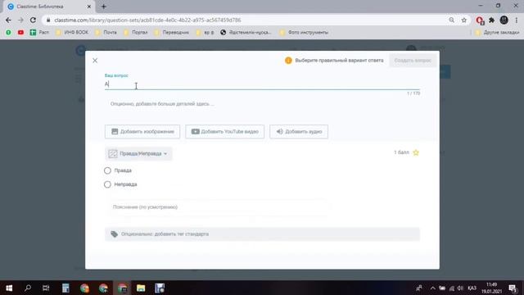Click the yellow star next to 1 балл

pyautogui.click(x=416, y=152)
